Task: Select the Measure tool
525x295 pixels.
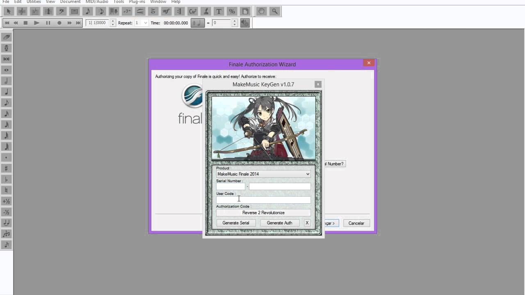Action: pos(74,11)
